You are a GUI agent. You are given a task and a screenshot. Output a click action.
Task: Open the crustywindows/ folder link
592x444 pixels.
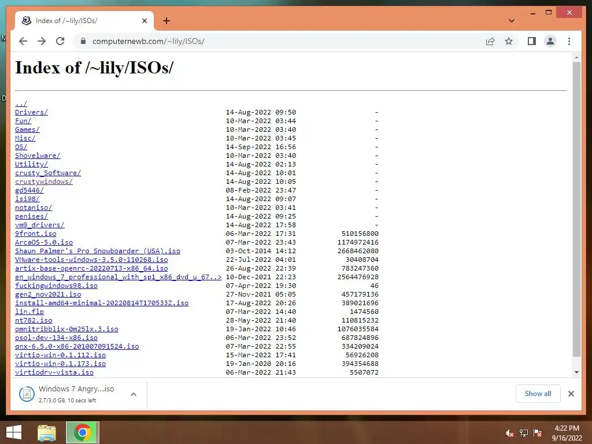point(44,182)
